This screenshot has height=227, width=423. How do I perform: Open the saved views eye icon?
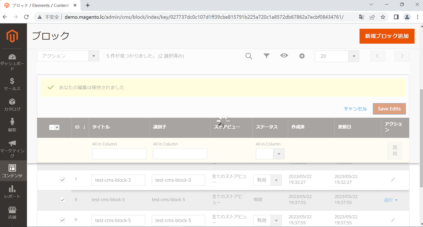tap(284, 56)
